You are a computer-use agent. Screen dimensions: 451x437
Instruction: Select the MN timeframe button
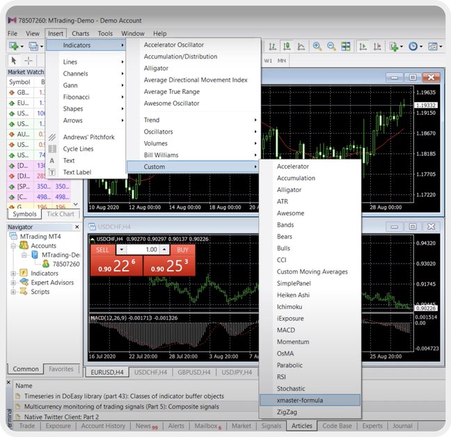pos(282,61)
